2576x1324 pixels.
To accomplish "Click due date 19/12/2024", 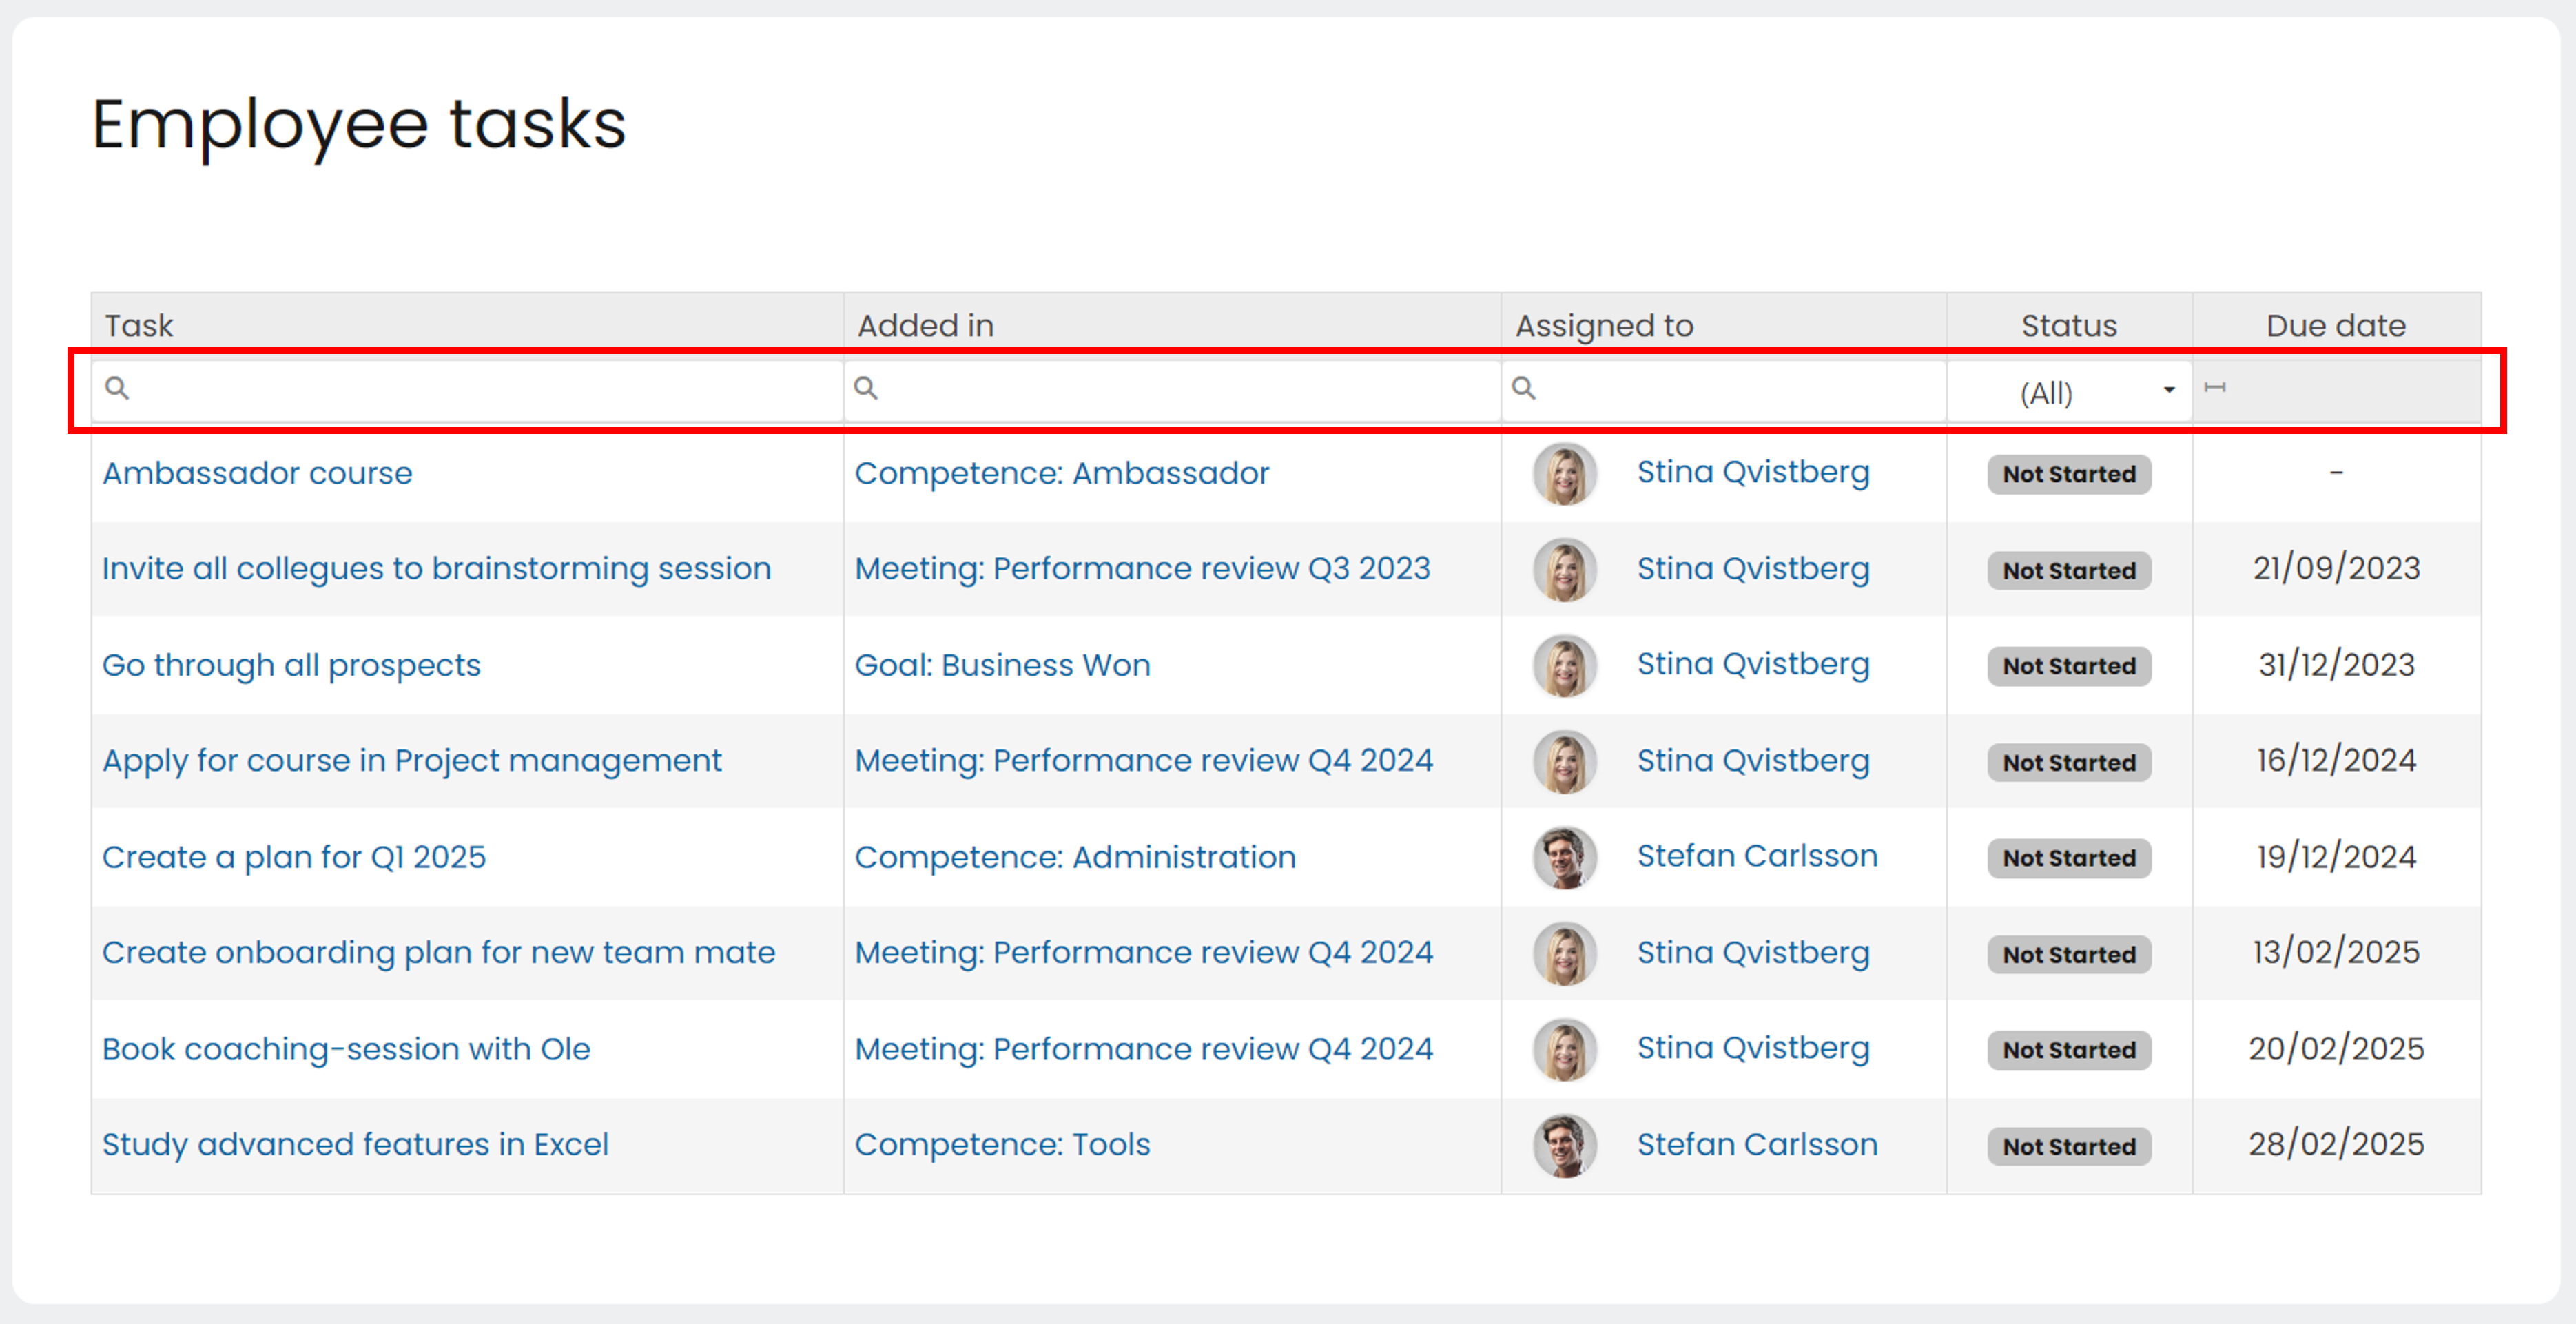I will coord(2336,857).
